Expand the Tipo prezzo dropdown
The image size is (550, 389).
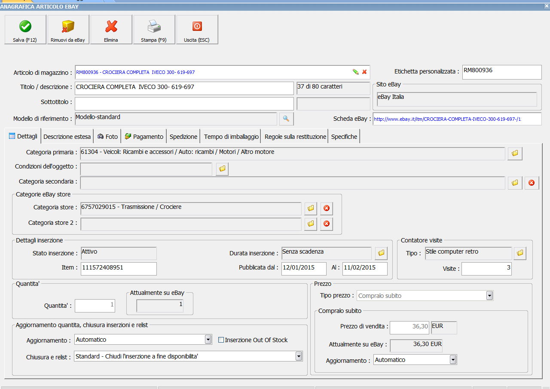pos(489,296)
